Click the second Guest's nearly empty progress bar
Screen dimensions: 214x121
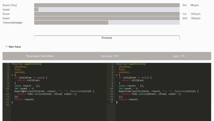107,10
